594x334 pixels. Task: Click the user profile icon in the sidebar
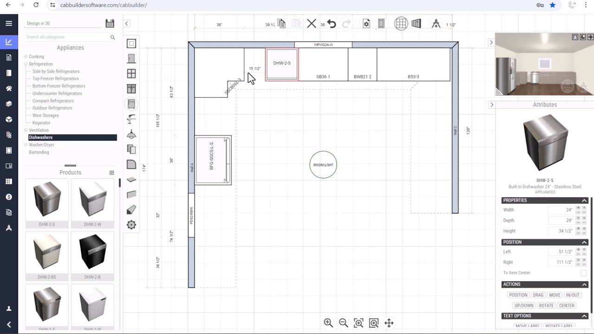click(9, 308)
